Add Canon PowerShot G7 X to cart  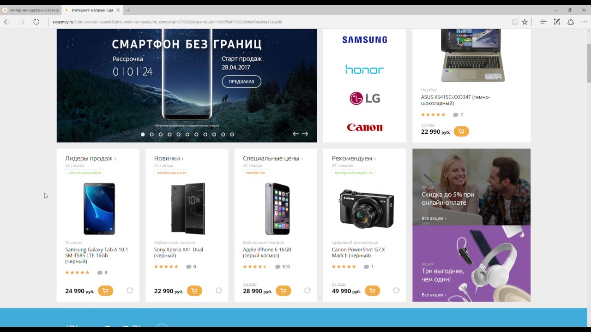tap(372, 291)
